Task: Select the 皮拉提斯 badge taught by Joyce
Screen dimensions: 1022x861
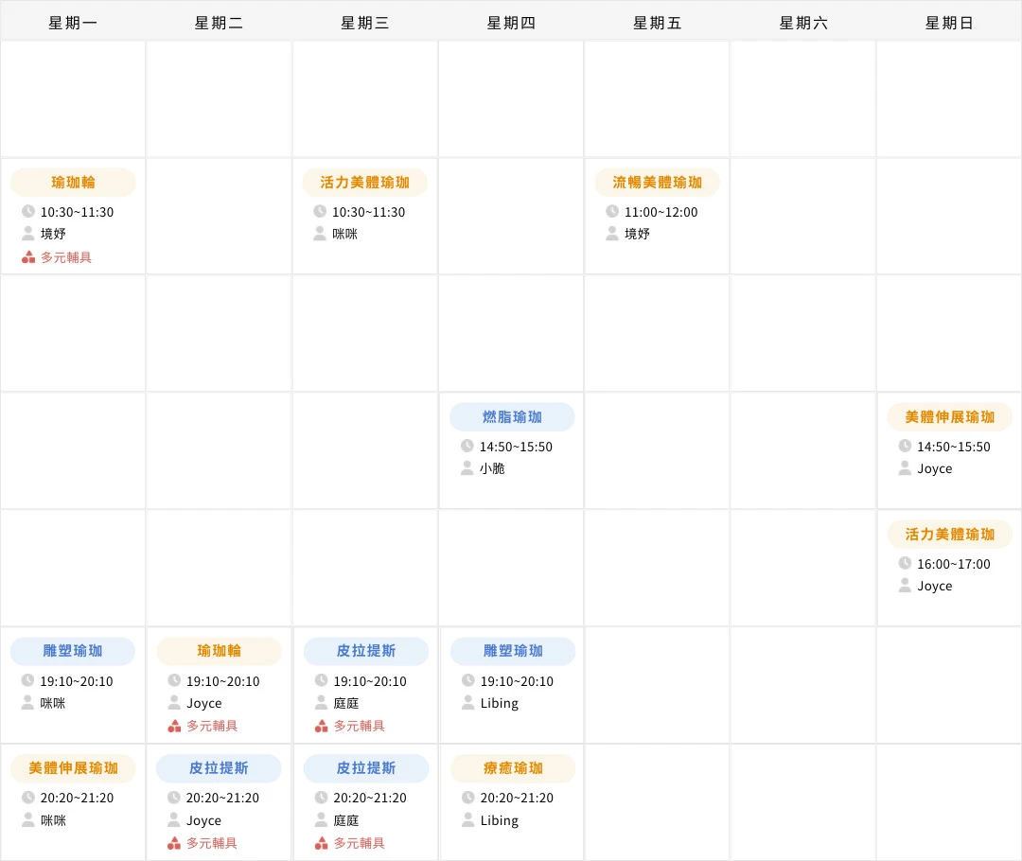Action: 219,768
